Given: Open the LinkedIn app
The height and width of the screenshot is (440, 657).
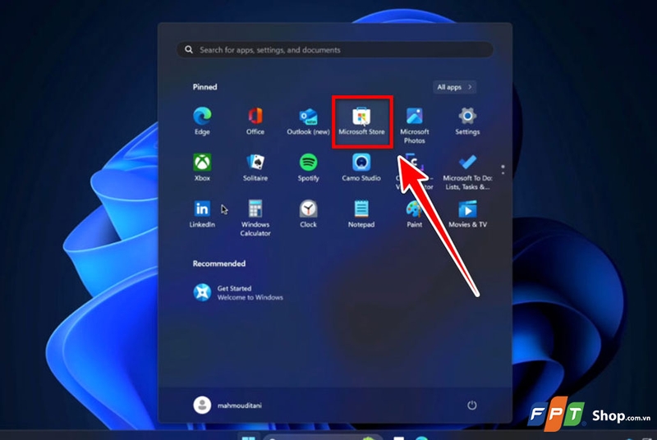Looking at the screenshot, I should click(202, 213).
